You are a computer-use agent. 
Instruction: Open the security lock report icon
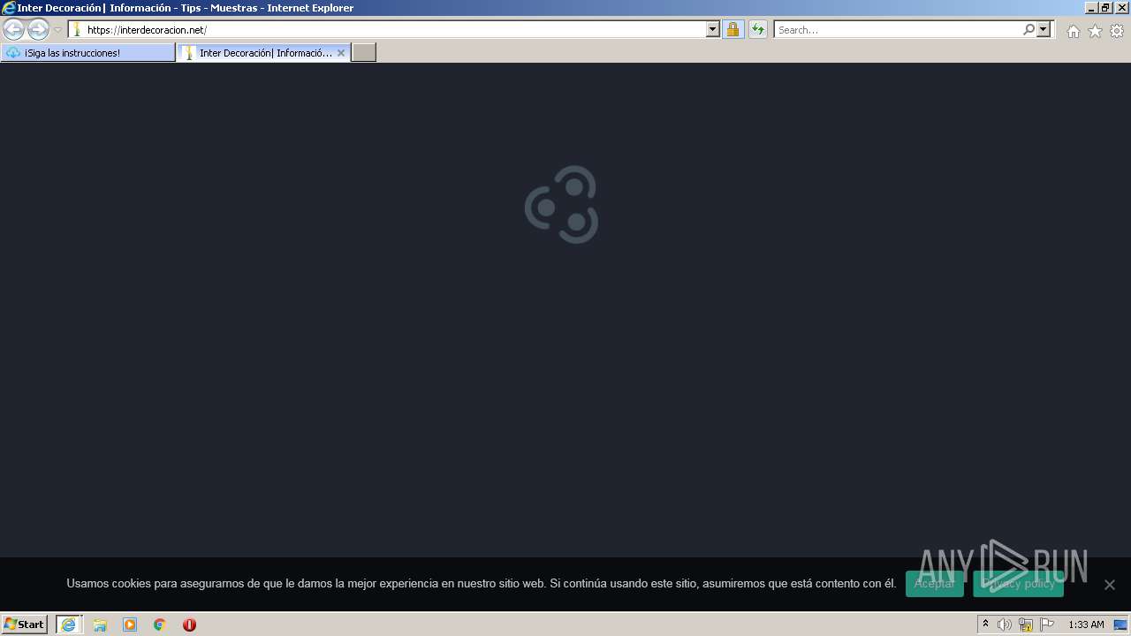click(732, 30)
